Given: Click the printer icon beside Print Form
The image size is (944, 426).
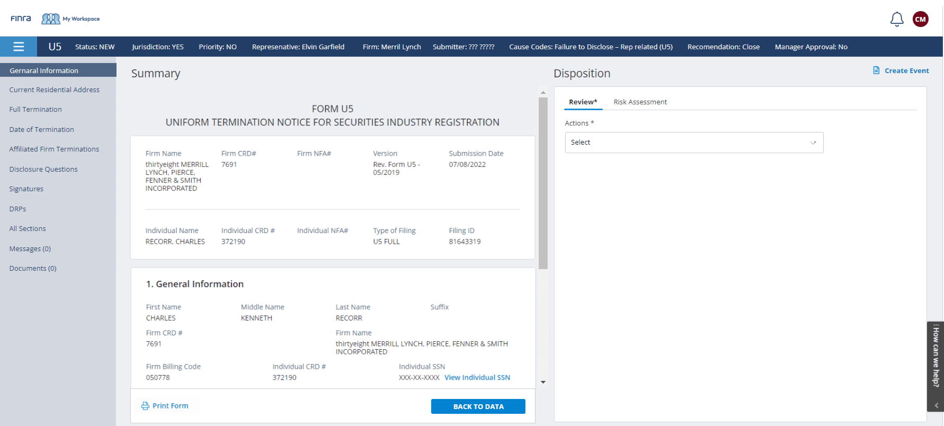Looking at the screenshot, I should pos(145,406).
